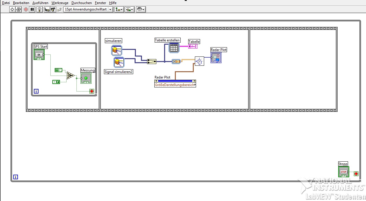Image resolution: width=366 pixels, height=201 pixels.
Task: Select the lower False boolean constant
Action: tap(56, 82)
